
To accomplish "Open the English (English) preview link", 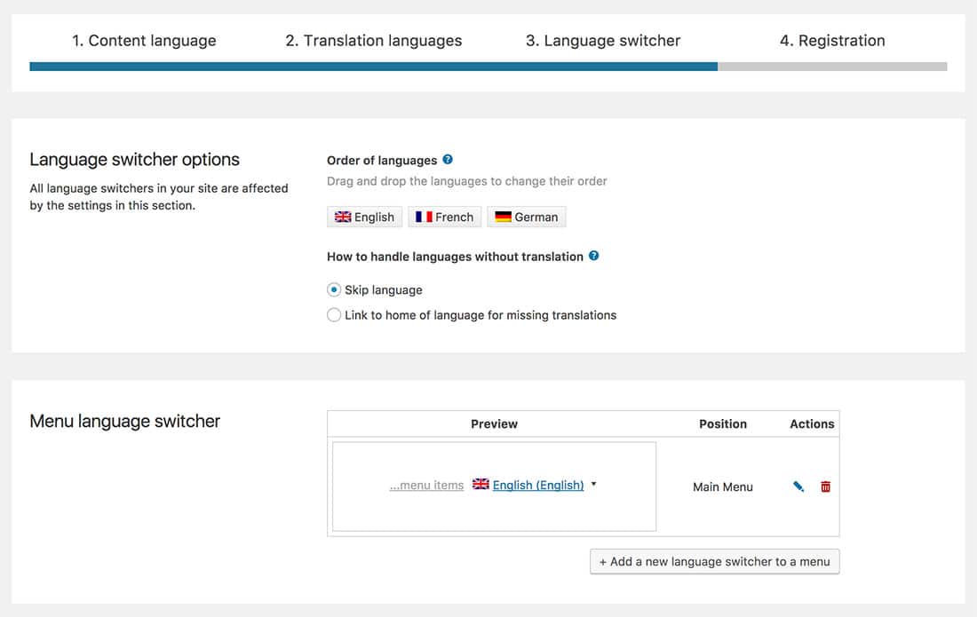I will (x=538, y=485).
